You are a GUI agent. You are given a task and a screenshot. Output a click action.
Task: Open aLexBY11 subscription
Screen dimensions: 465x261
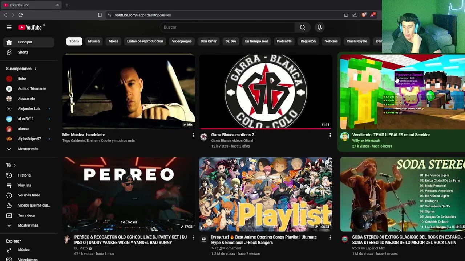[x=29, y=119]
